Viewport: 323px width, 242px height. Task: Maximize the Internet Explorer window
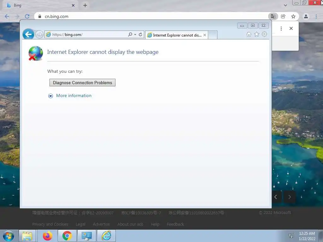point(253,26)
